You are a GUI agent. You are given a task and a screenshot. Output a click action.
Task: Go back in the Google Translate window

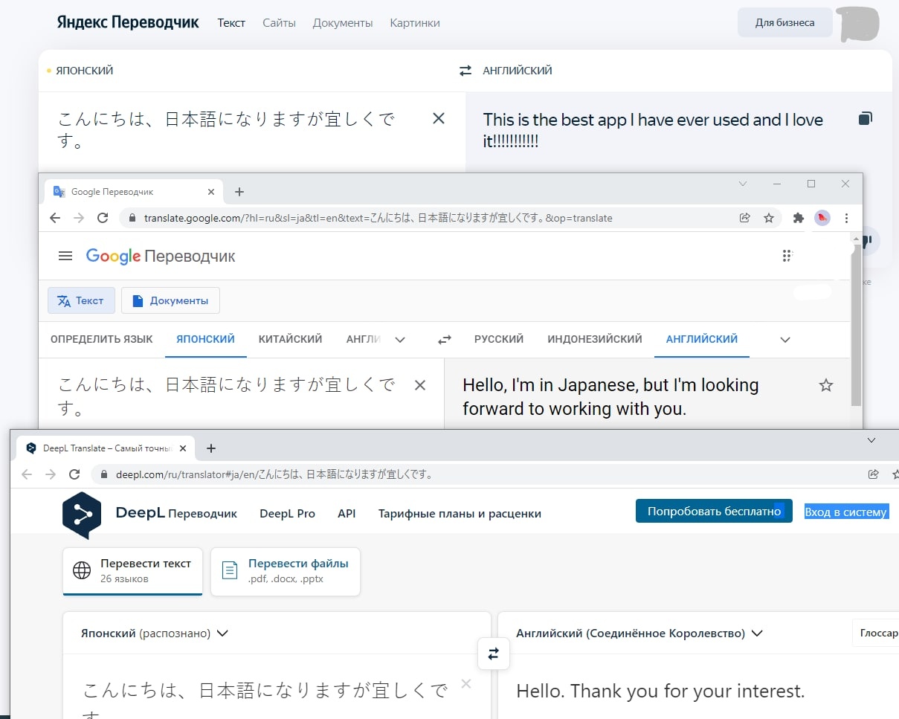pos(54,218)
